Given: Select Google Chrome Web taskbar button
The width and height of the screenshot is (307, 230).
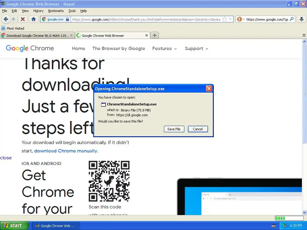Looking at the screenshot, I should pos(55,226).
